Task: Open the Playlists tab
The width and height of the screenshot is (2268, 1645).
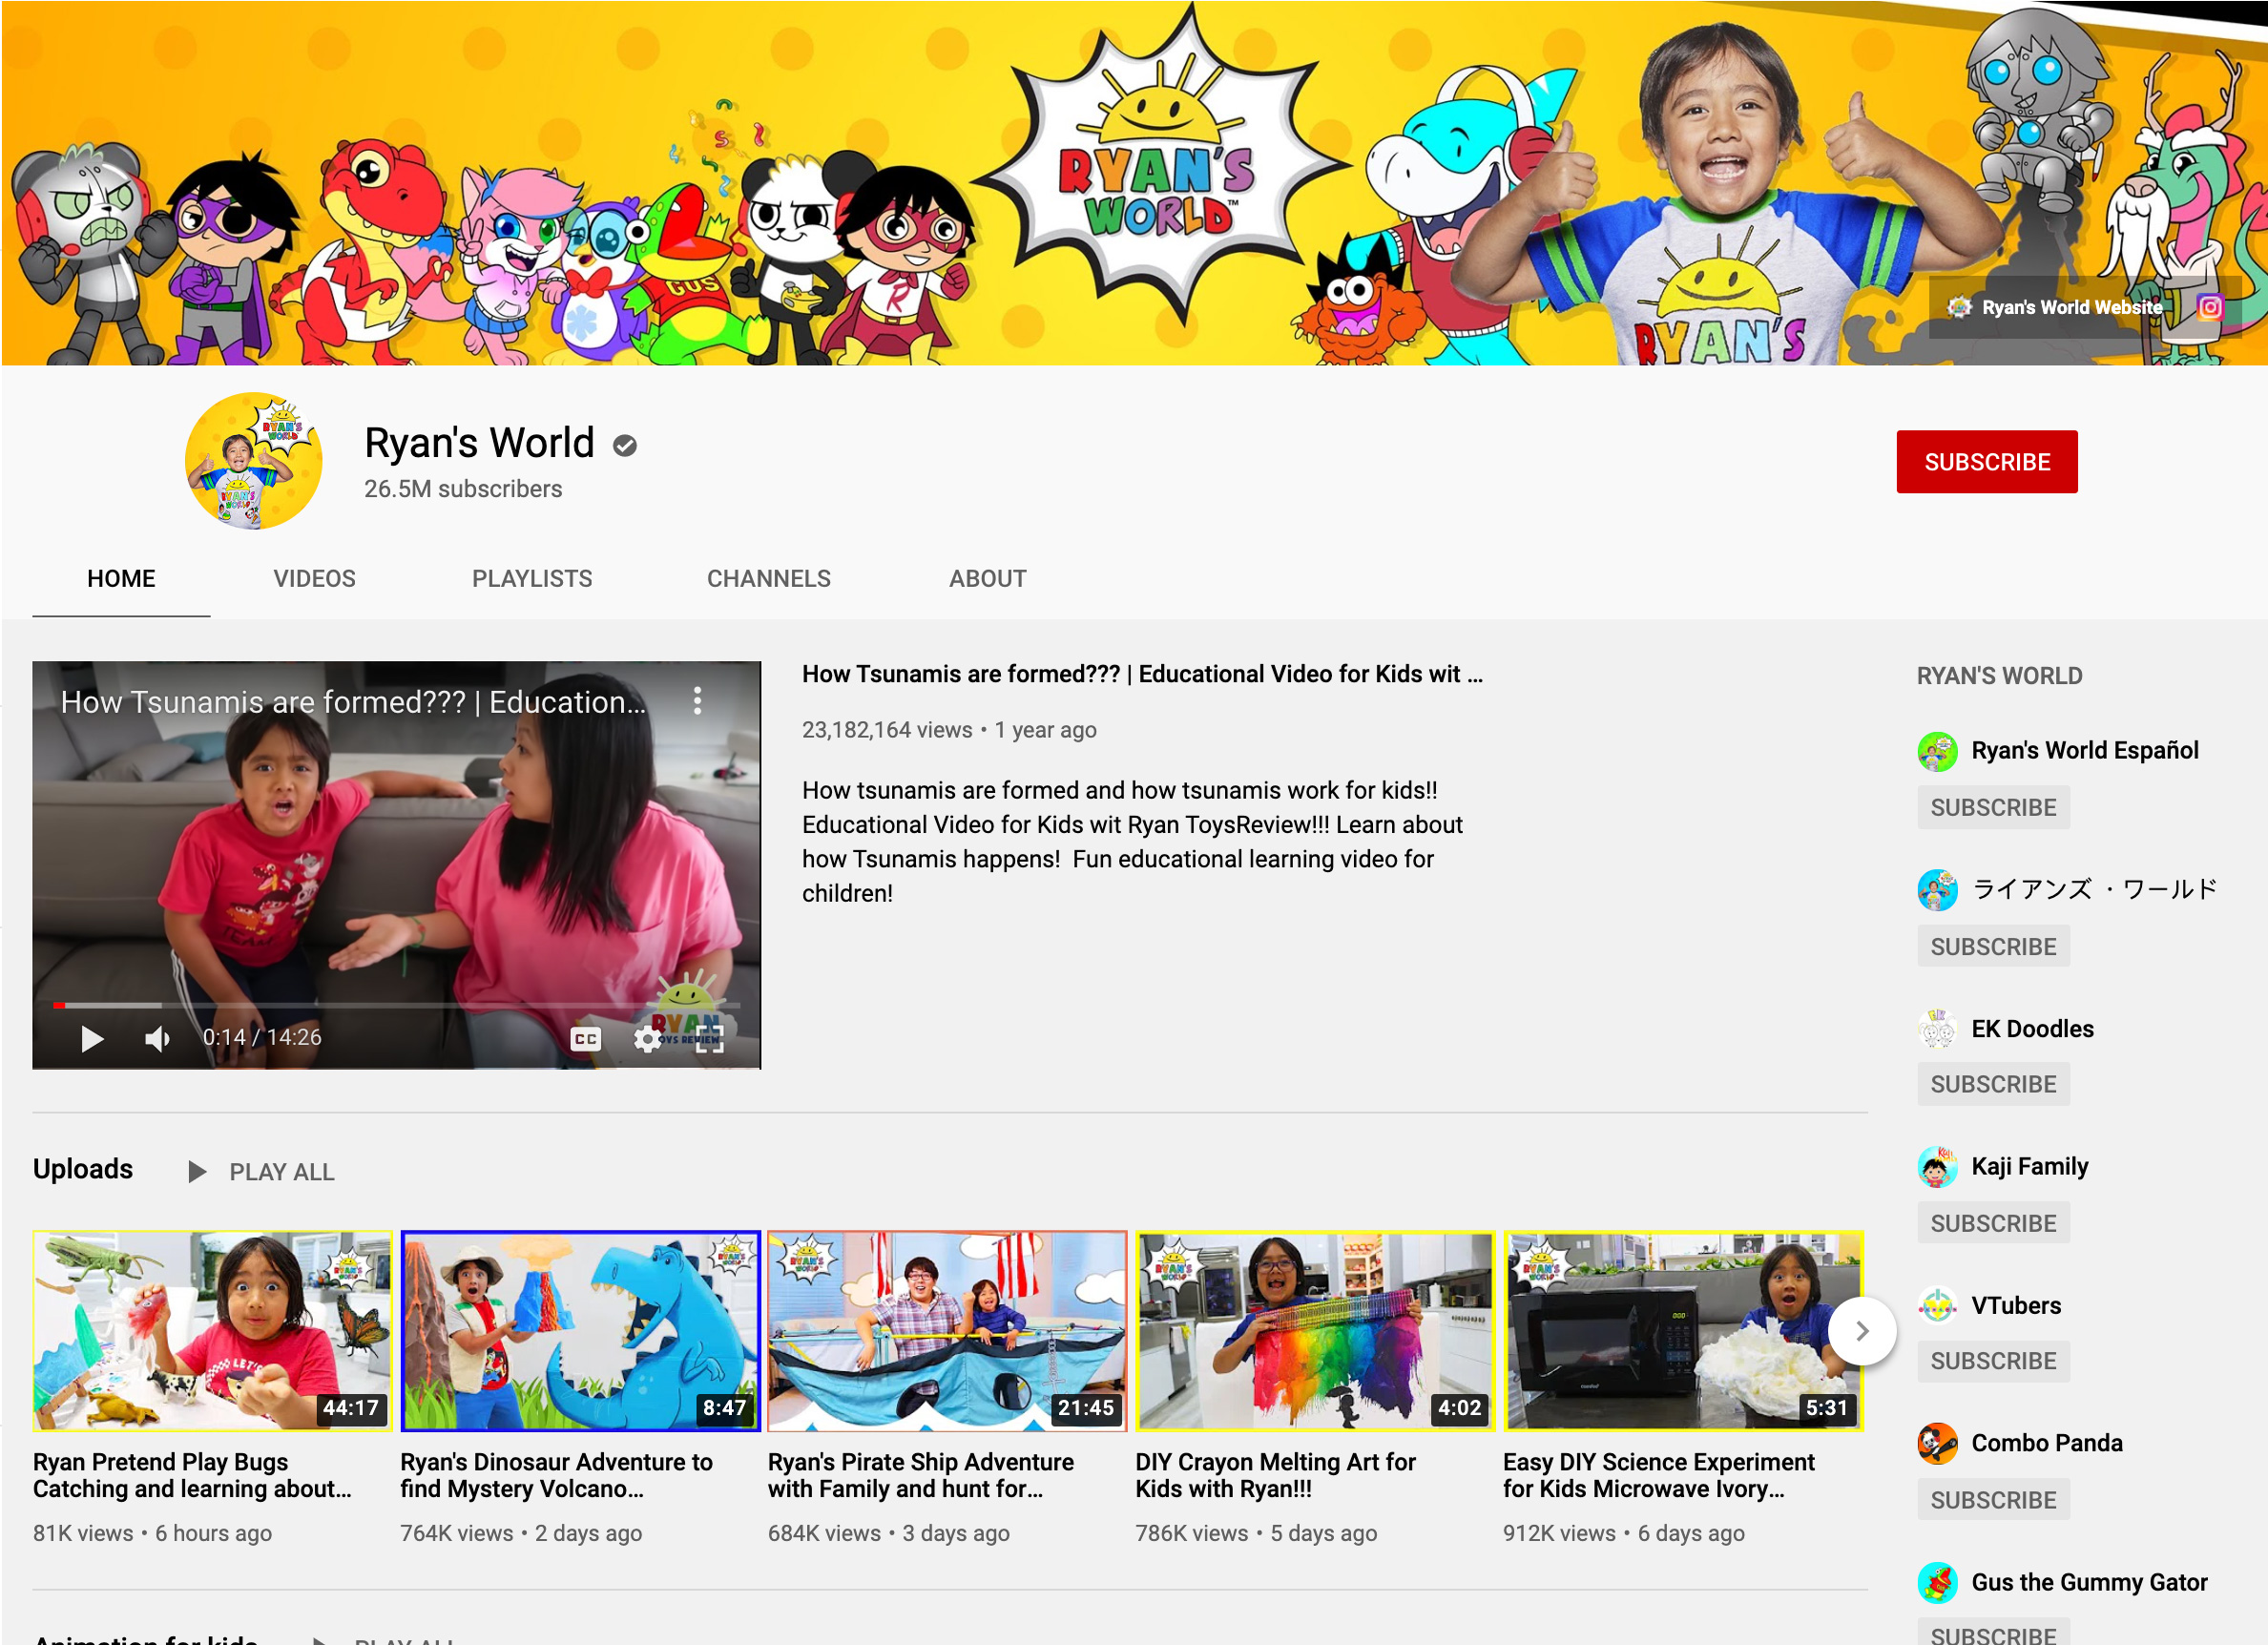Action: click(531, 578)
